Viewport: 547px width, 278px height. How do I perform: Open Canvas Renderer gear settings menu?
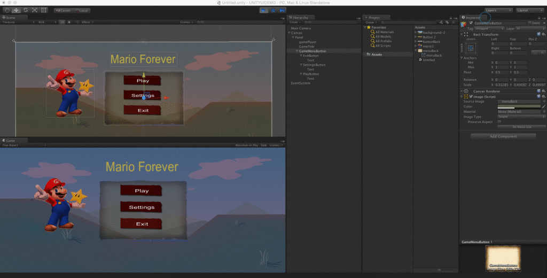coord(543,91)
